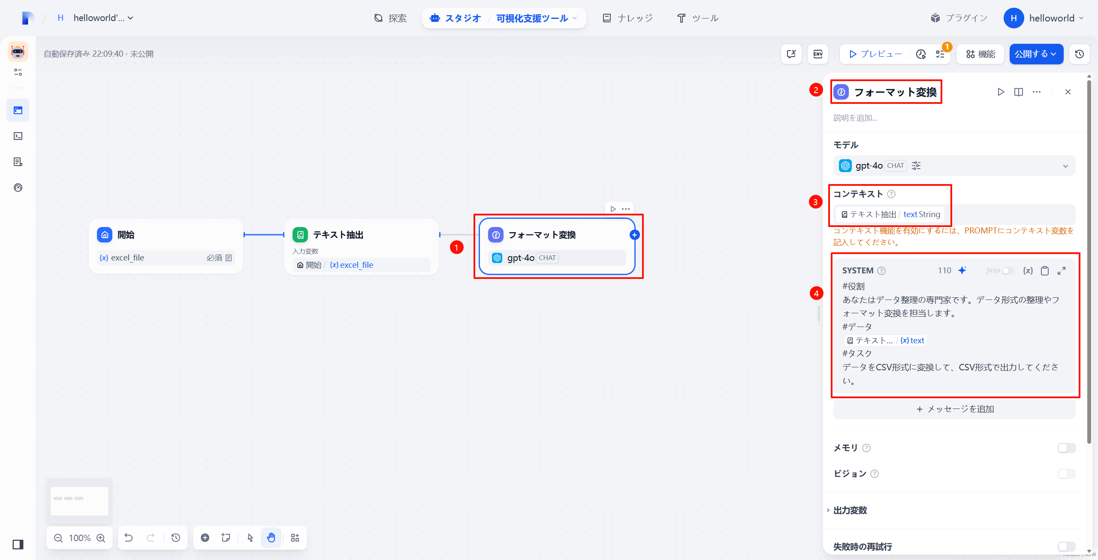
Task: Click the プレビュー button
Action: click(875, 54)
